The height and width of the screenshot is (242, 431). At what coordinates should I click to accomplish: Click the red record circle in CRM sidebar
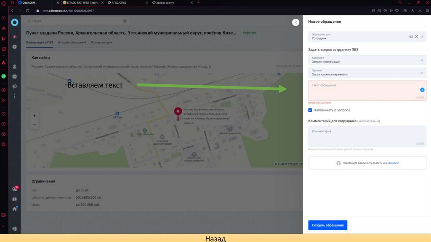click(x=15, y=37)
